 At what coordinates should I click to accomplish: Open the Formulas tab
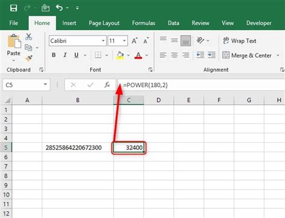click(144, 23)
